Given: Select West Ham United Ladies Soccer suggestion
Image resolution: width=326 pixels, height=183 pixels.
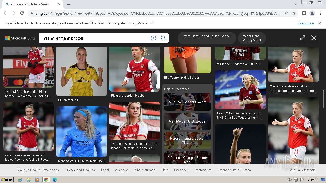Looking at the screenshot, I should [x=207, y=38].
